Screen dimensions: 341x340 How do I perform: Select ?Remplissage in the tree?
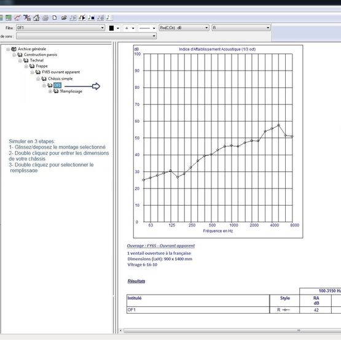point(71,91)
